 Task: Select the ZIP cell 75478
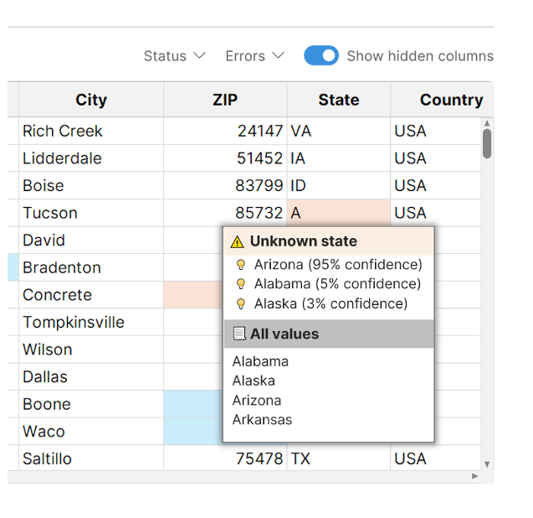(225, 458)
